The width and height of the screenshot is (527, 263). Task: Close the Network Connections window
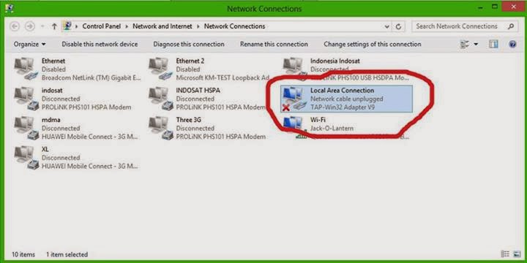point(513,7)
